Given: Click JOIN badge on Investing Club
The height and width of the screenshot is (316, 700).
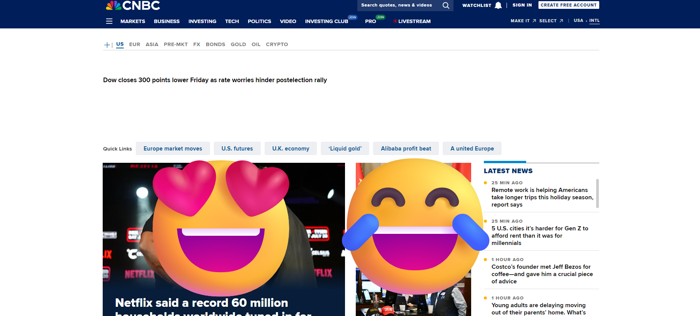Looking at the screenshot, I should [x=353, y=17].
